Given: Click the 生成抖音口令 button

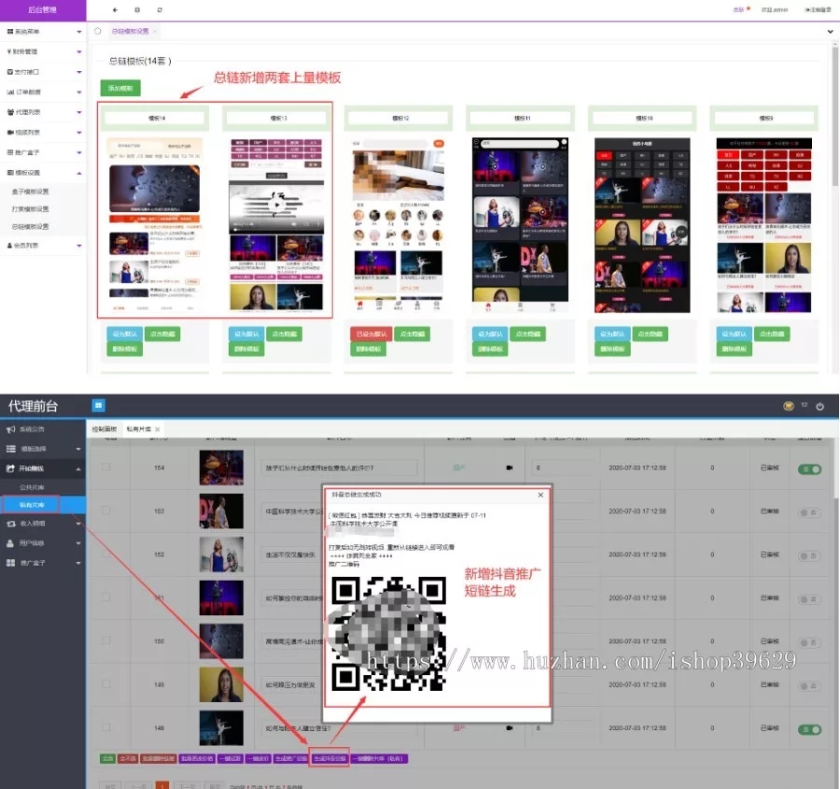Looking at the screenshot, I should (x=330, y=759).
